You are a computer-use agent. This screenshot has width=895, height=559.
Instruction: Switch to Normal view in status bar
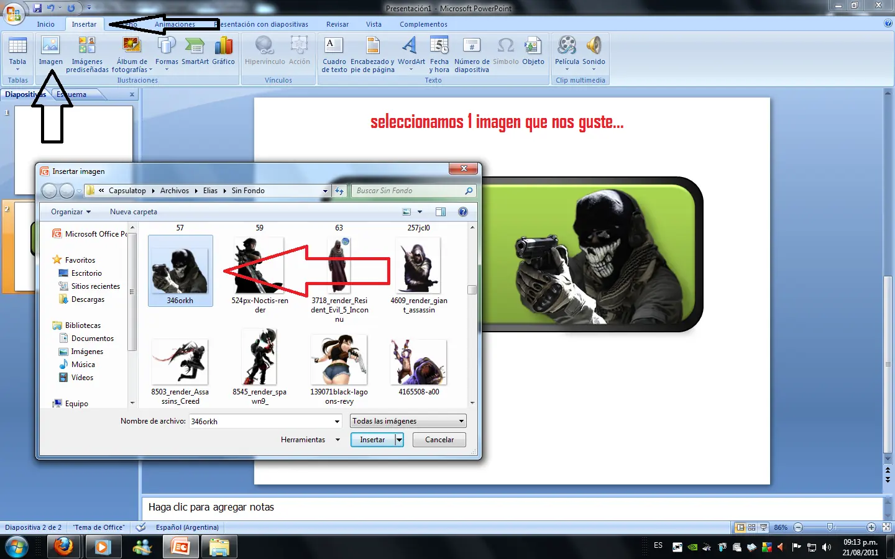tap(740, 527)
